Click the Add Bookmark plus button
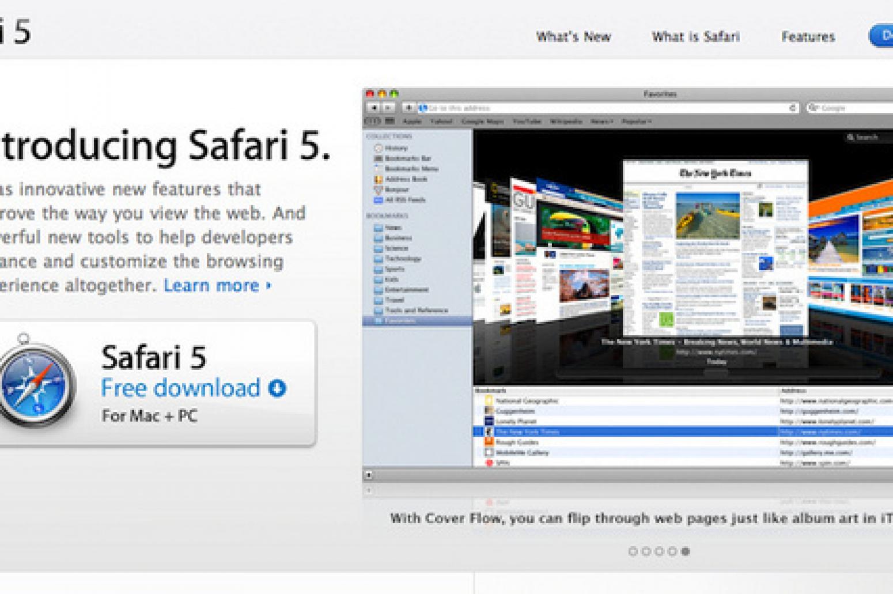Screen dimensions: 893x594 coord(408,108)
